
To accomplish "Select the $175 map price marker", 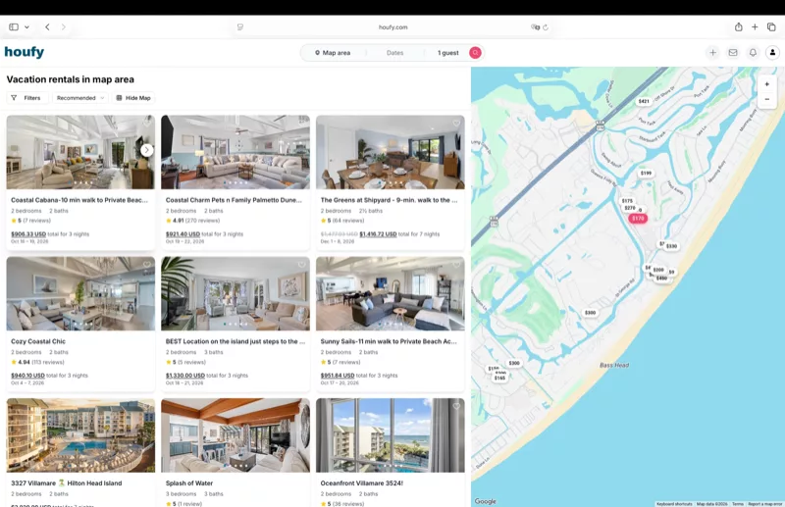I will point(627,201).
